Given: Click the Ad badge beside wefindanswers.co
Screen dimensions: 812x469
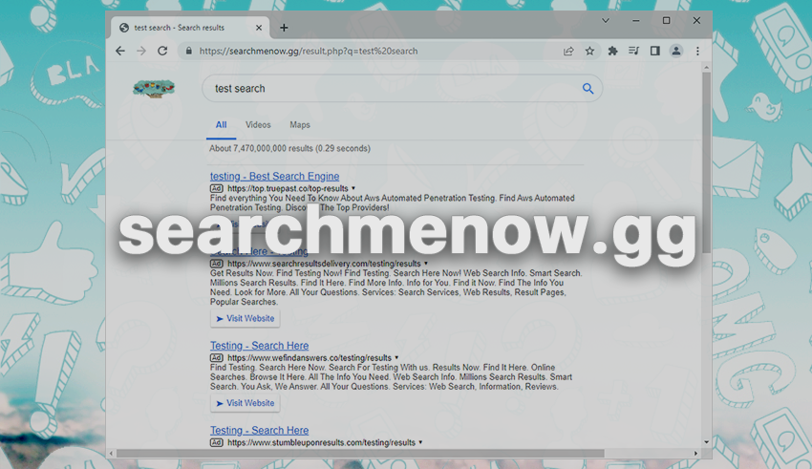Looking at the screenshot, I should (x=217, y=357).
